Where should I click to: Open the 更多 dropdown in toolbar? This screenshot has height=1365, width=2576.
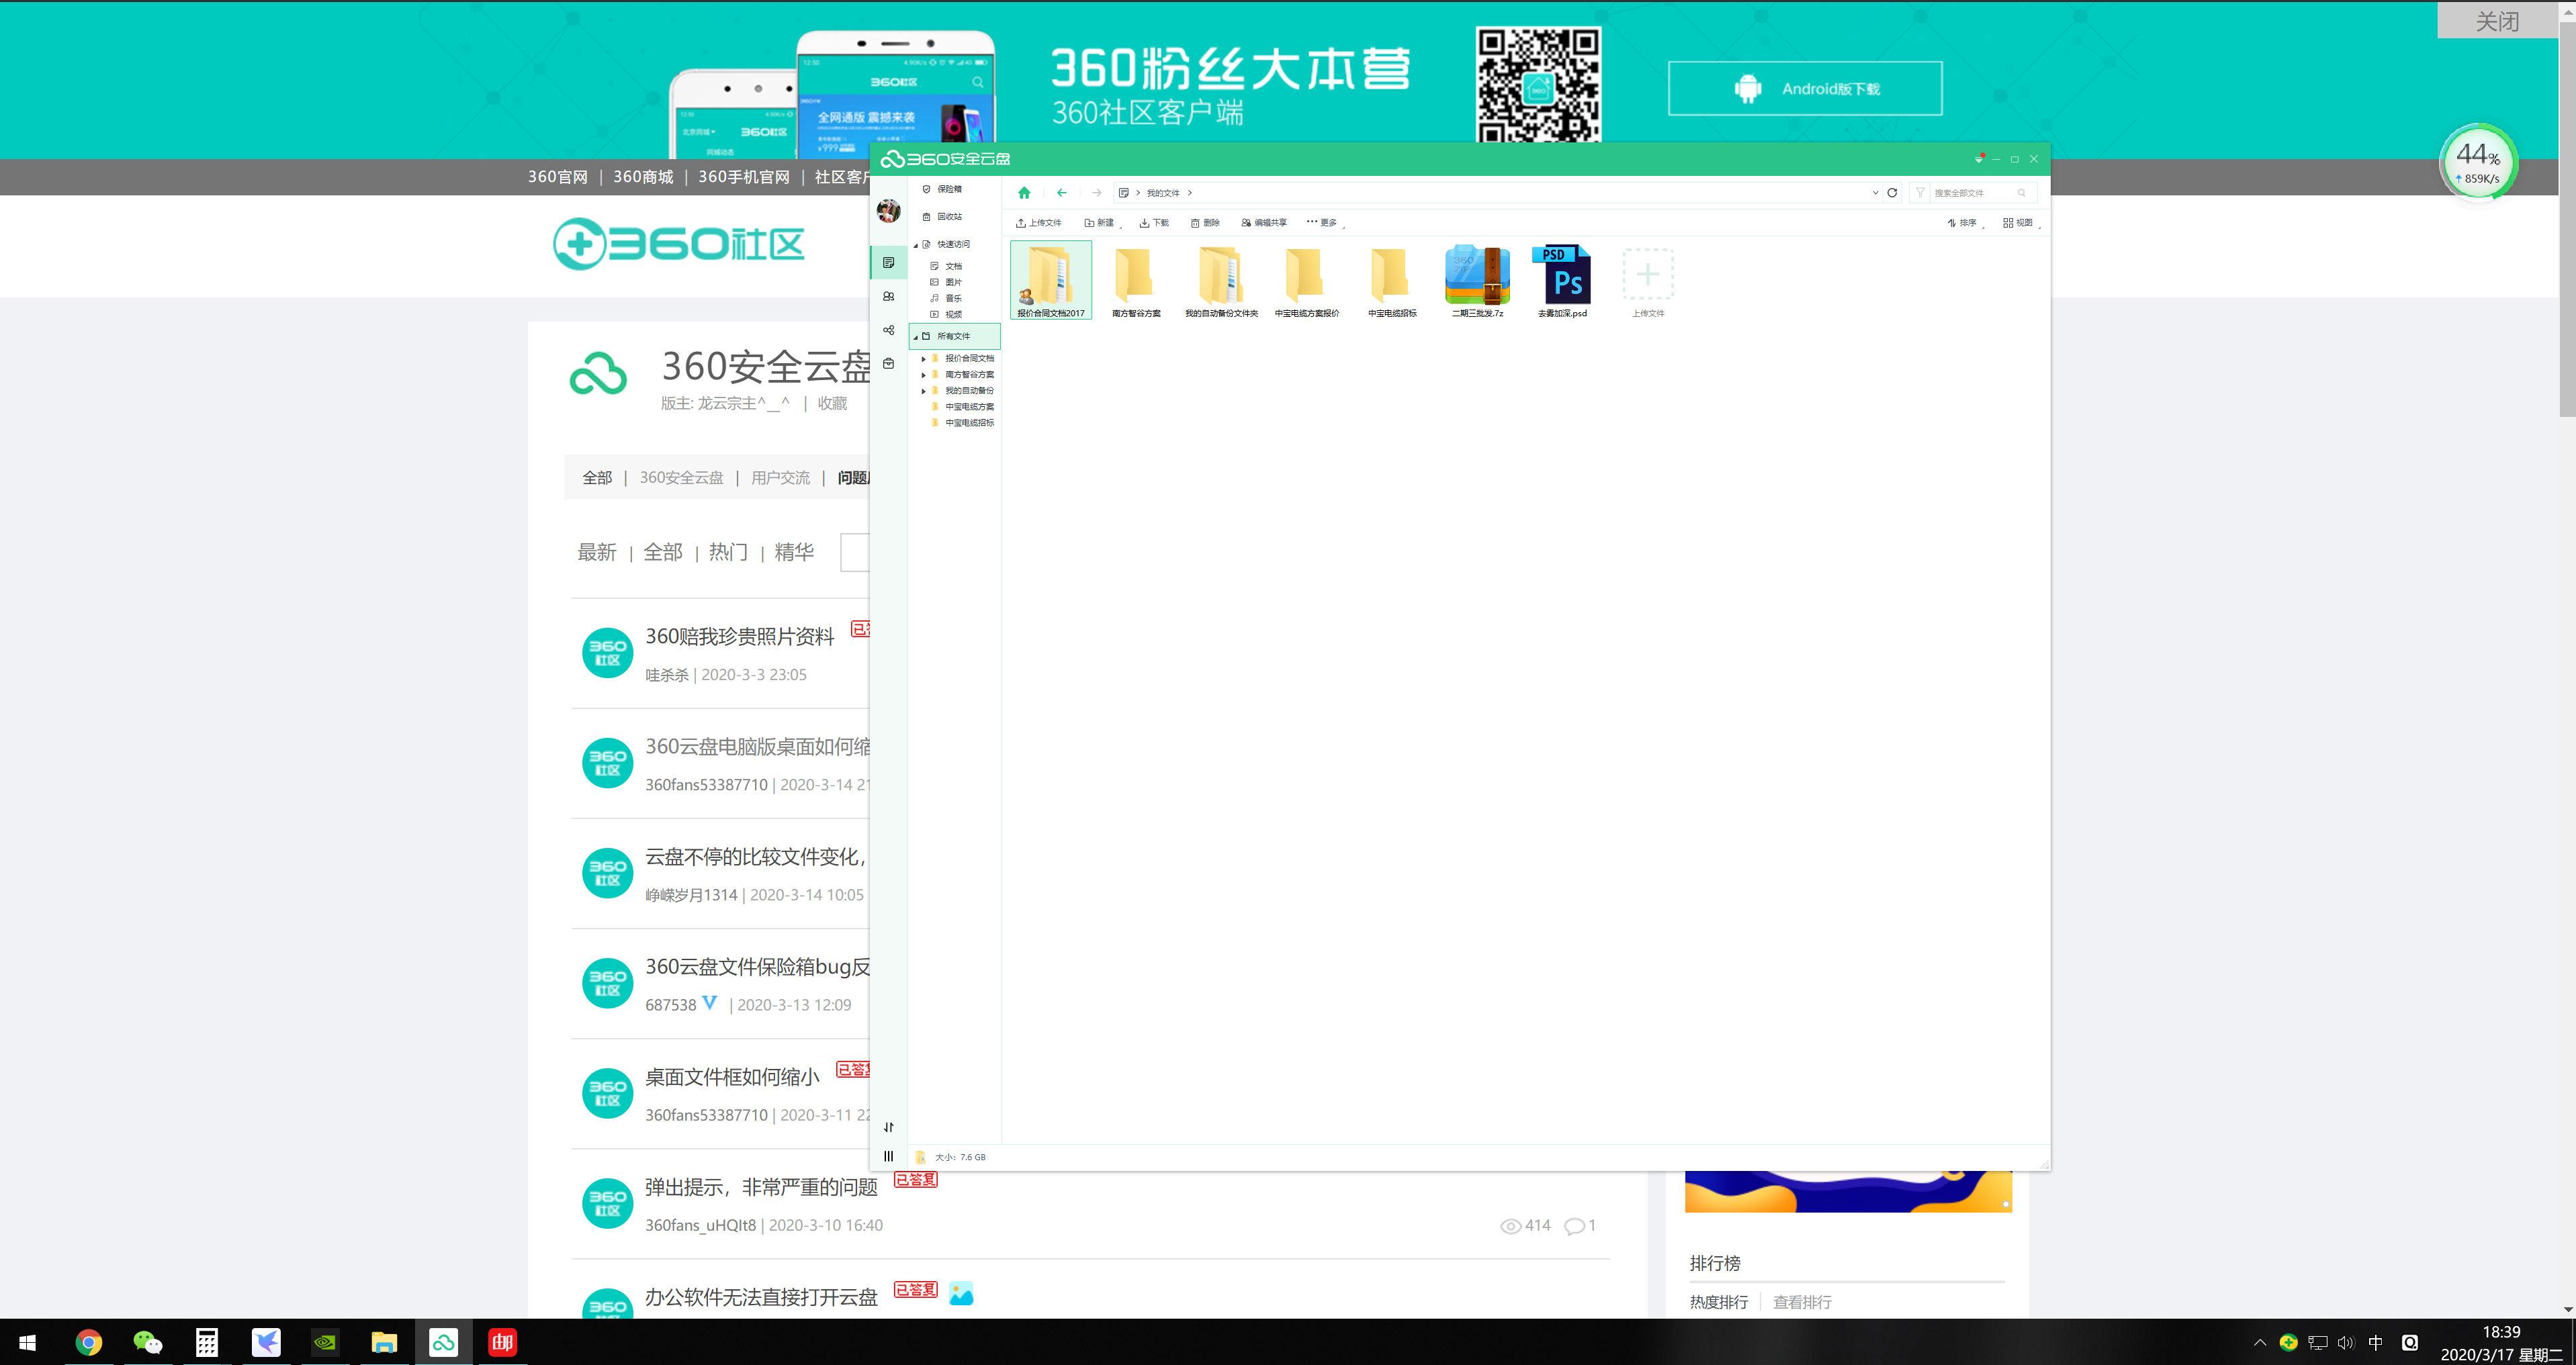pos(1325,223)
